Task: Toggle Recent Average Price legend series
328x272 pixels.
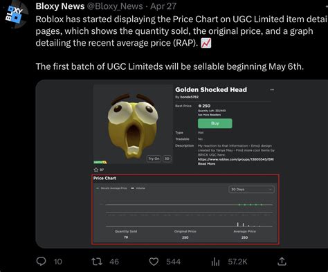Action: [111, 188]
